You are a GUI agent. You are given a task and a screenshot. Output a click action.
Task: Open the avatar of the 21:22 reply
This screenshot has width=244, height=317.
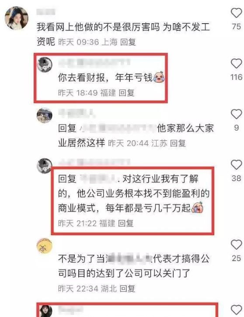pyautogui.click(x=45, y=166)
